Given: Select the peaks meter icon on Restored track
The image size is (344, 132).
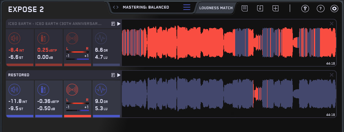Looking at the screenshot, I should (43, 90).
